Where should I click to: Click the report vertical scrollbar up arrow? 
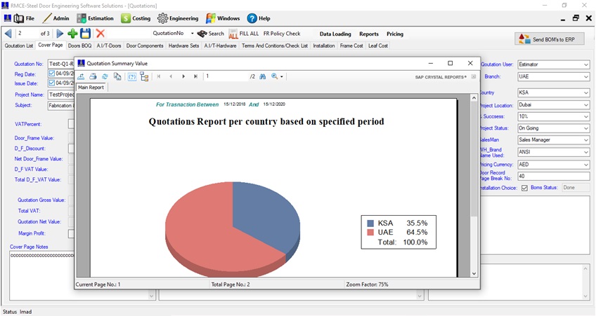474,98
